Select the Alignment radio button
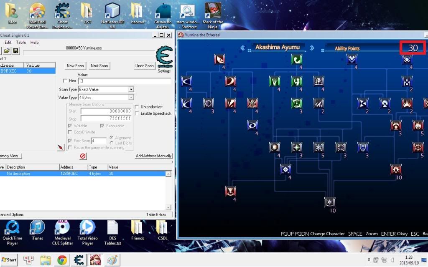 pos(111,138)
